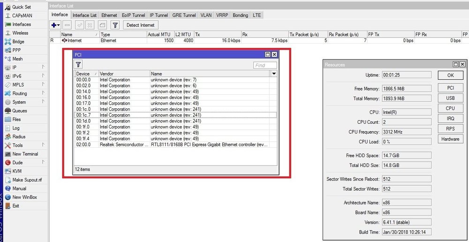Expand the IP submenu
Screen dimensions: 469x242
pos(15,68)
